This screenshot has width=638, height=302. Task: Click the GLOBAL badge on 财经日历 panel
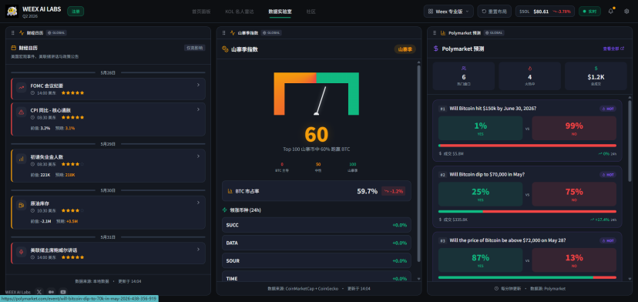pos(56,32)
